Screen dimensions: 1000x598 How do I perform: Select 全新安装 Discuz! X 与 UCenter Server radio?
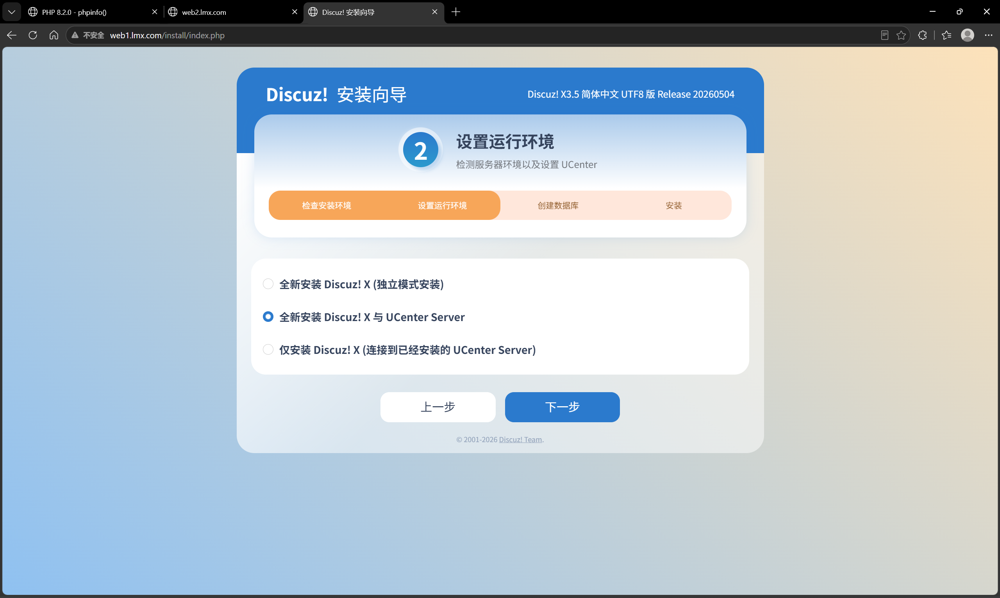[268, 317]
